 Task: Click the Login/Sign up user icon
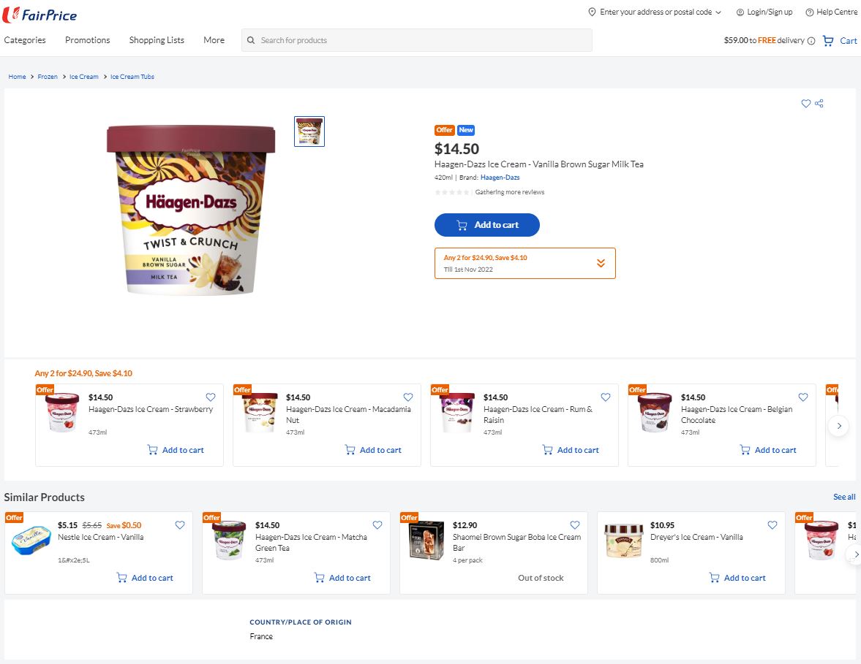pos(740,12)
